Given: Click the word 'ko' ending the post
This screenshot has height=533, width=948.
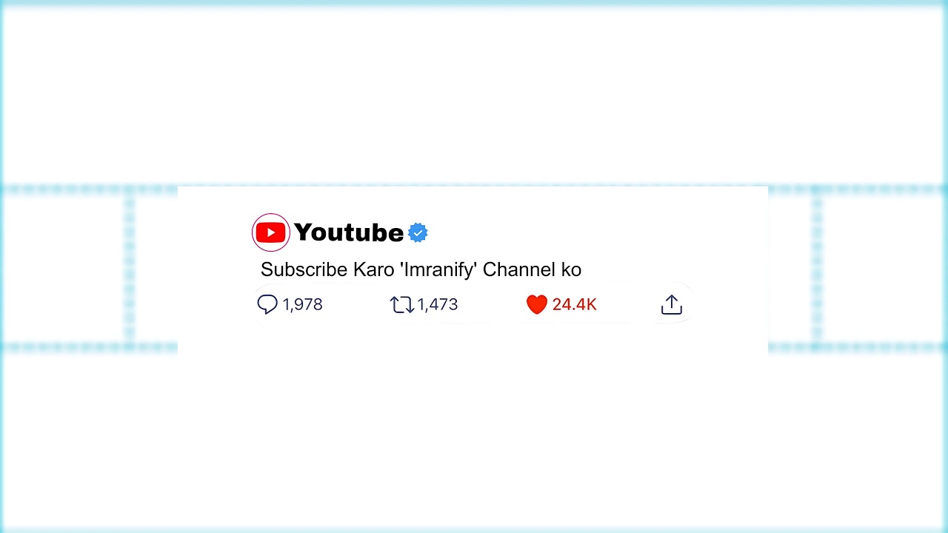Looking at the screenshot, I should pyautogui.click(x=571, y=269).
